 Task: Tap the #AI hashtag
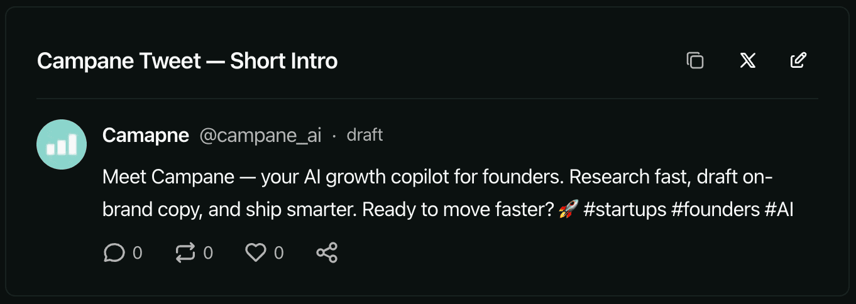coord(779,209)
